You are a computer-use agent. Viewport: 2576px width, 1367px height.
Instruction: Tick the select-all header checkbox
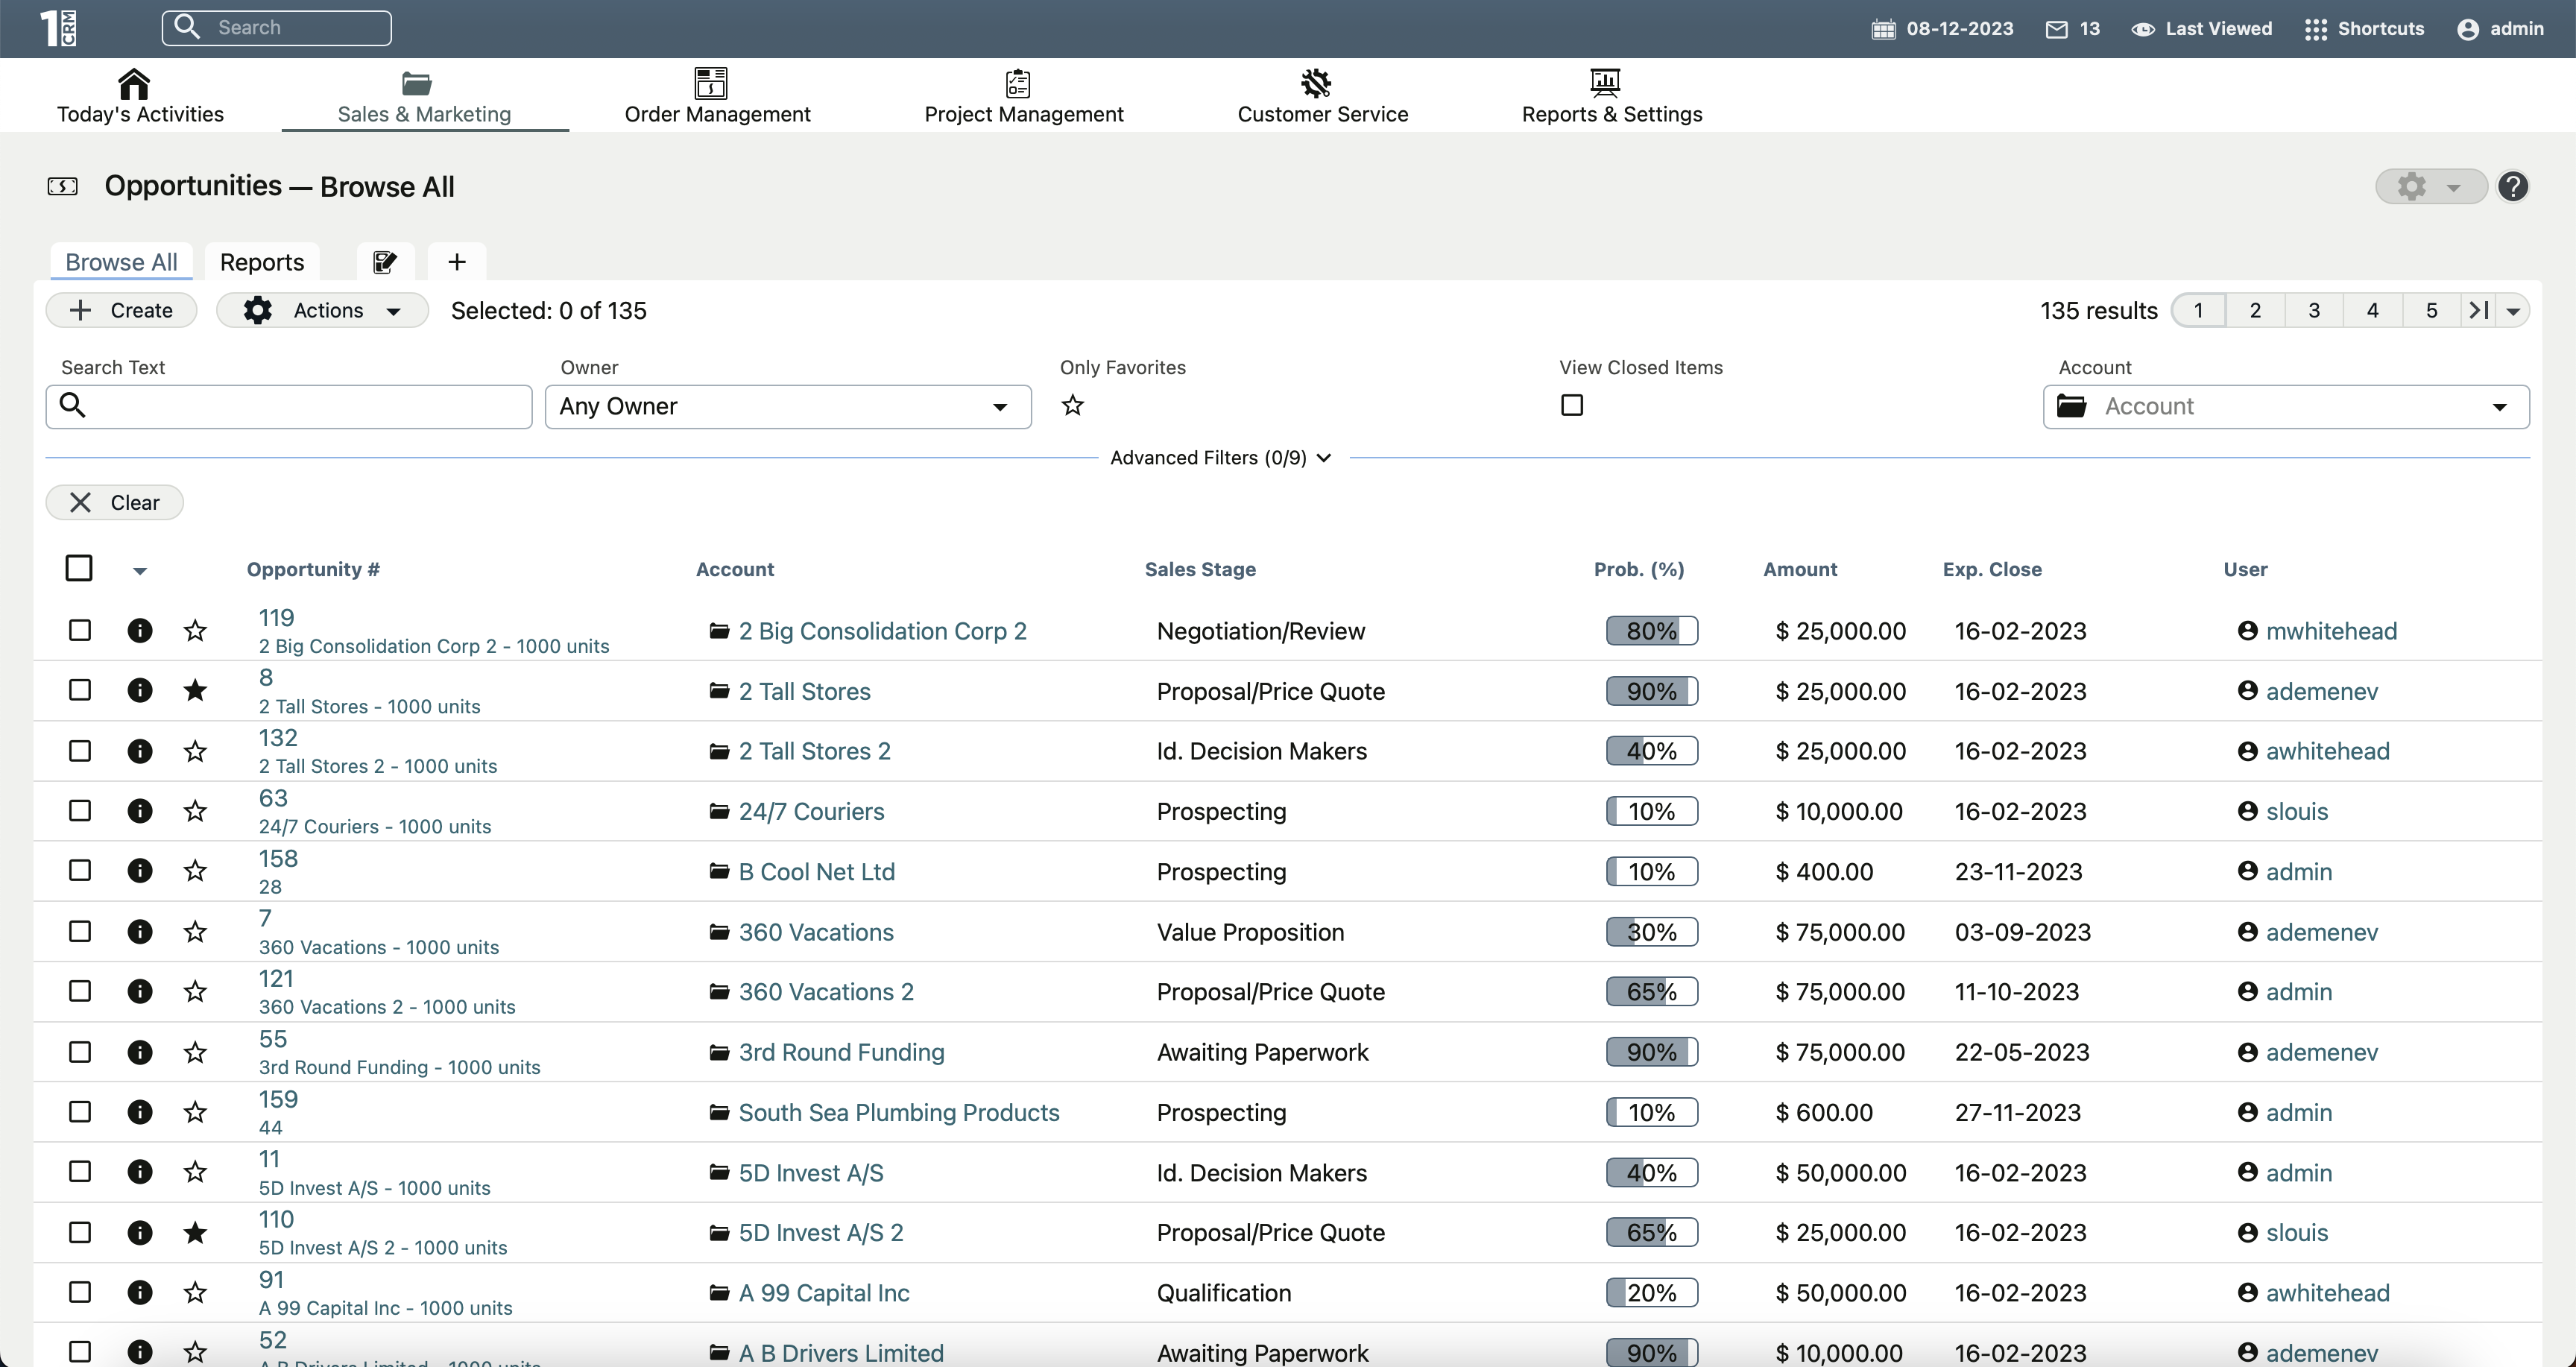point(79,568)
